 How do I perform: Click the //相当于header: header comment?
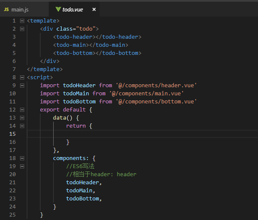click(x=101, y=174)
